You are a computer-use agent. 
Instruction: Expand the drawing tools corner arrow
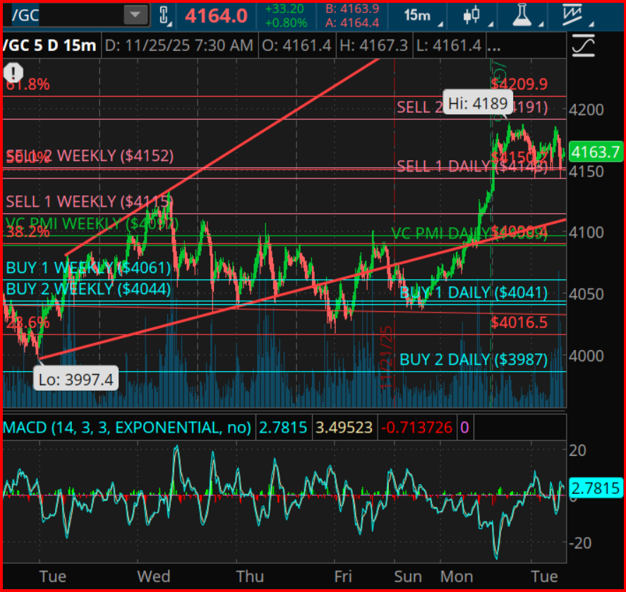[591, 24]
